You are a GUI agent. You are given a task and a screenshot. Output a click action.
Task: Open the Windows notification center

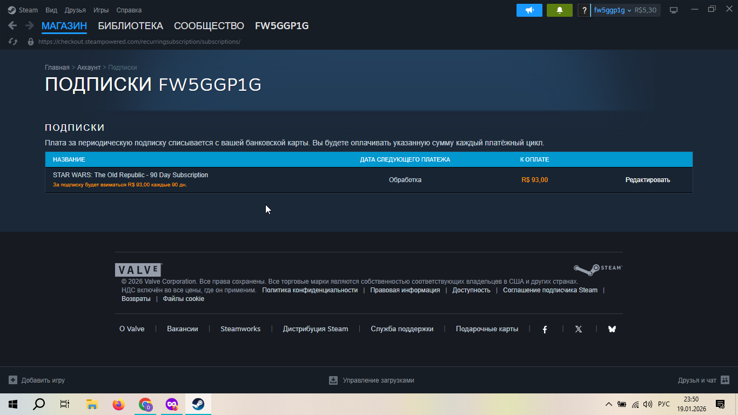pyautogui.click(x=720, y=404)
